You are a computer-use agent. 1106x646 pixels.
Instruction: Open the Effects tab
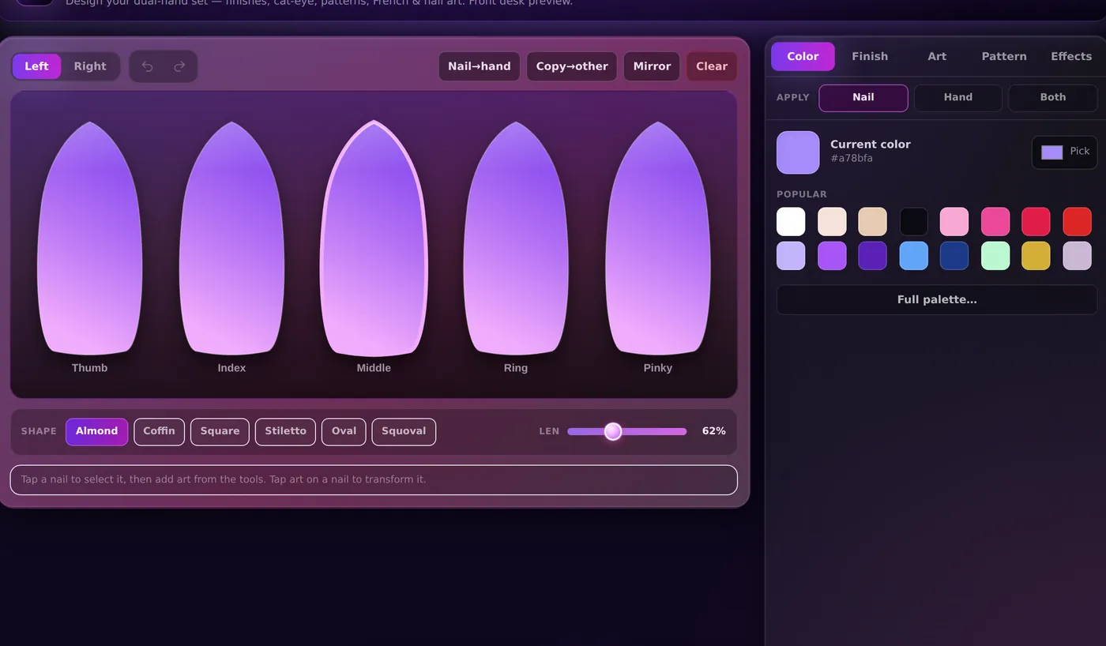point(1071,57)
